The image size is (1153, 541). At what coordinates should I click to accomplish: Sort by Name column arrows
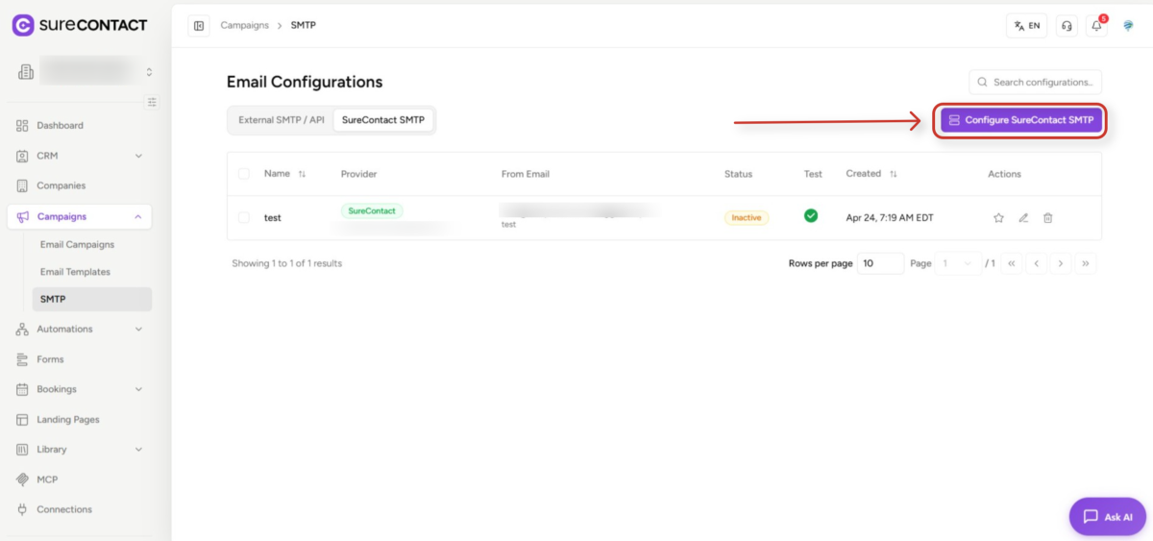pos(302,174)
